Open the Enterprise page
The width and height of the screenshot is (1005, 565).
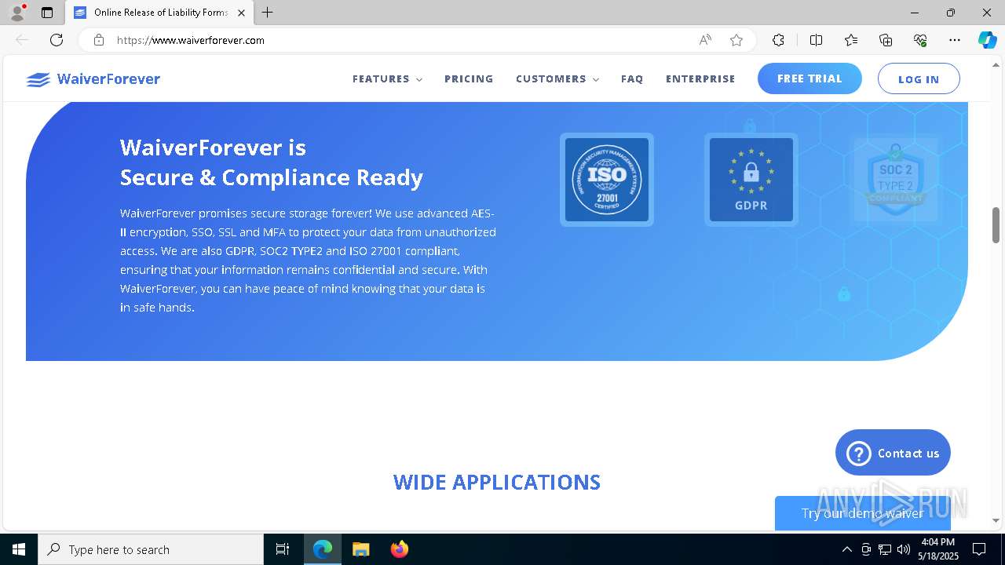point(700,79)
